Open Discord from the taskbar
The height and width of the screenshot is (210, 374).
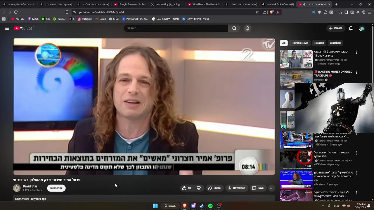pyautogui.click(x=193, y=206)
